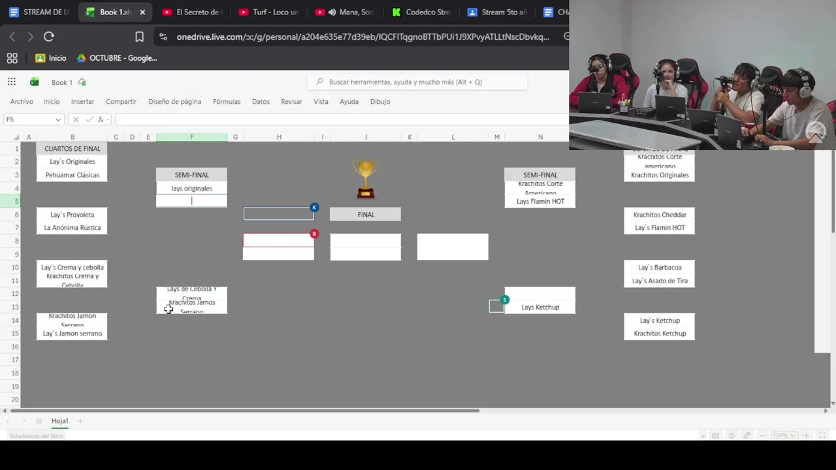Open the Compartir ribbon tab
Viewport: 836px width, 470px height.
[x=121, y=101]
